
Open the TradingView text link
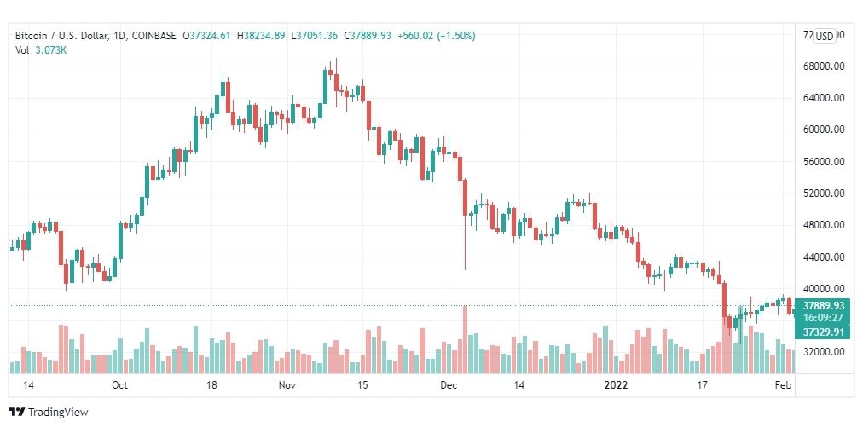[58, 412]
